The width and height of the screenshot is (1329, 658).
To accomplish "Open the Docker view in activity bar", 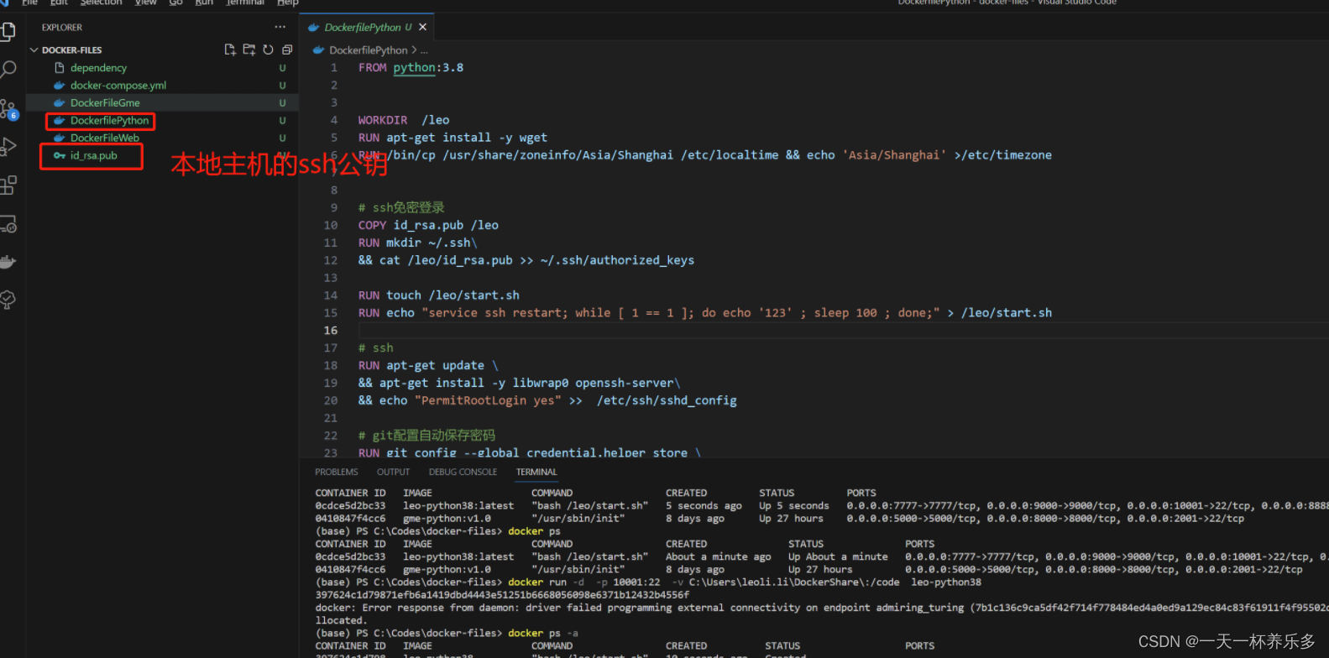I will pyautogui.click(x=8, y=262).
